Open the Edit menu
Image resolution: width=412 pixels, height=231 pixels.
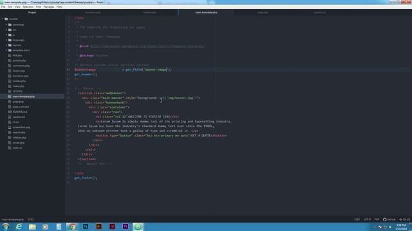pyautogui.click(x=10, y=7)
